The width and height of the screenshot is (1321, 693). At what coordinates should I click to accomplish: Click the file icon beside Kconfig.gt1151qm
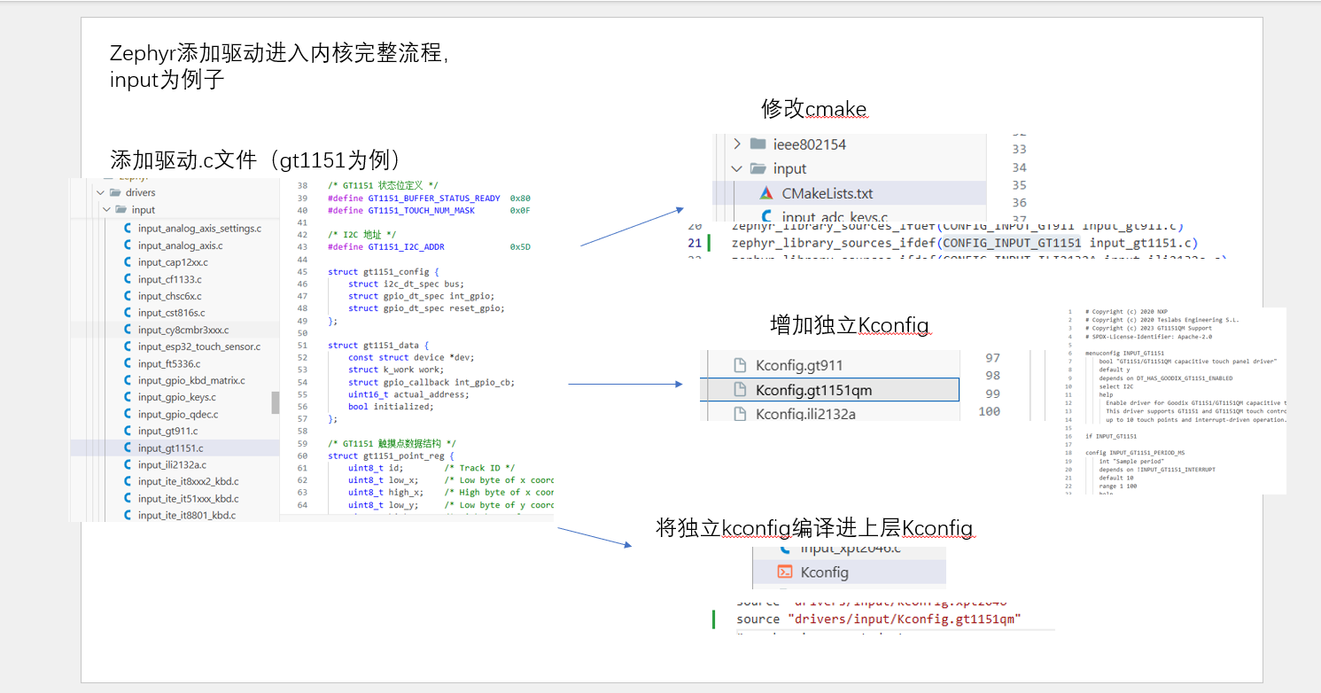coord(740,389)
